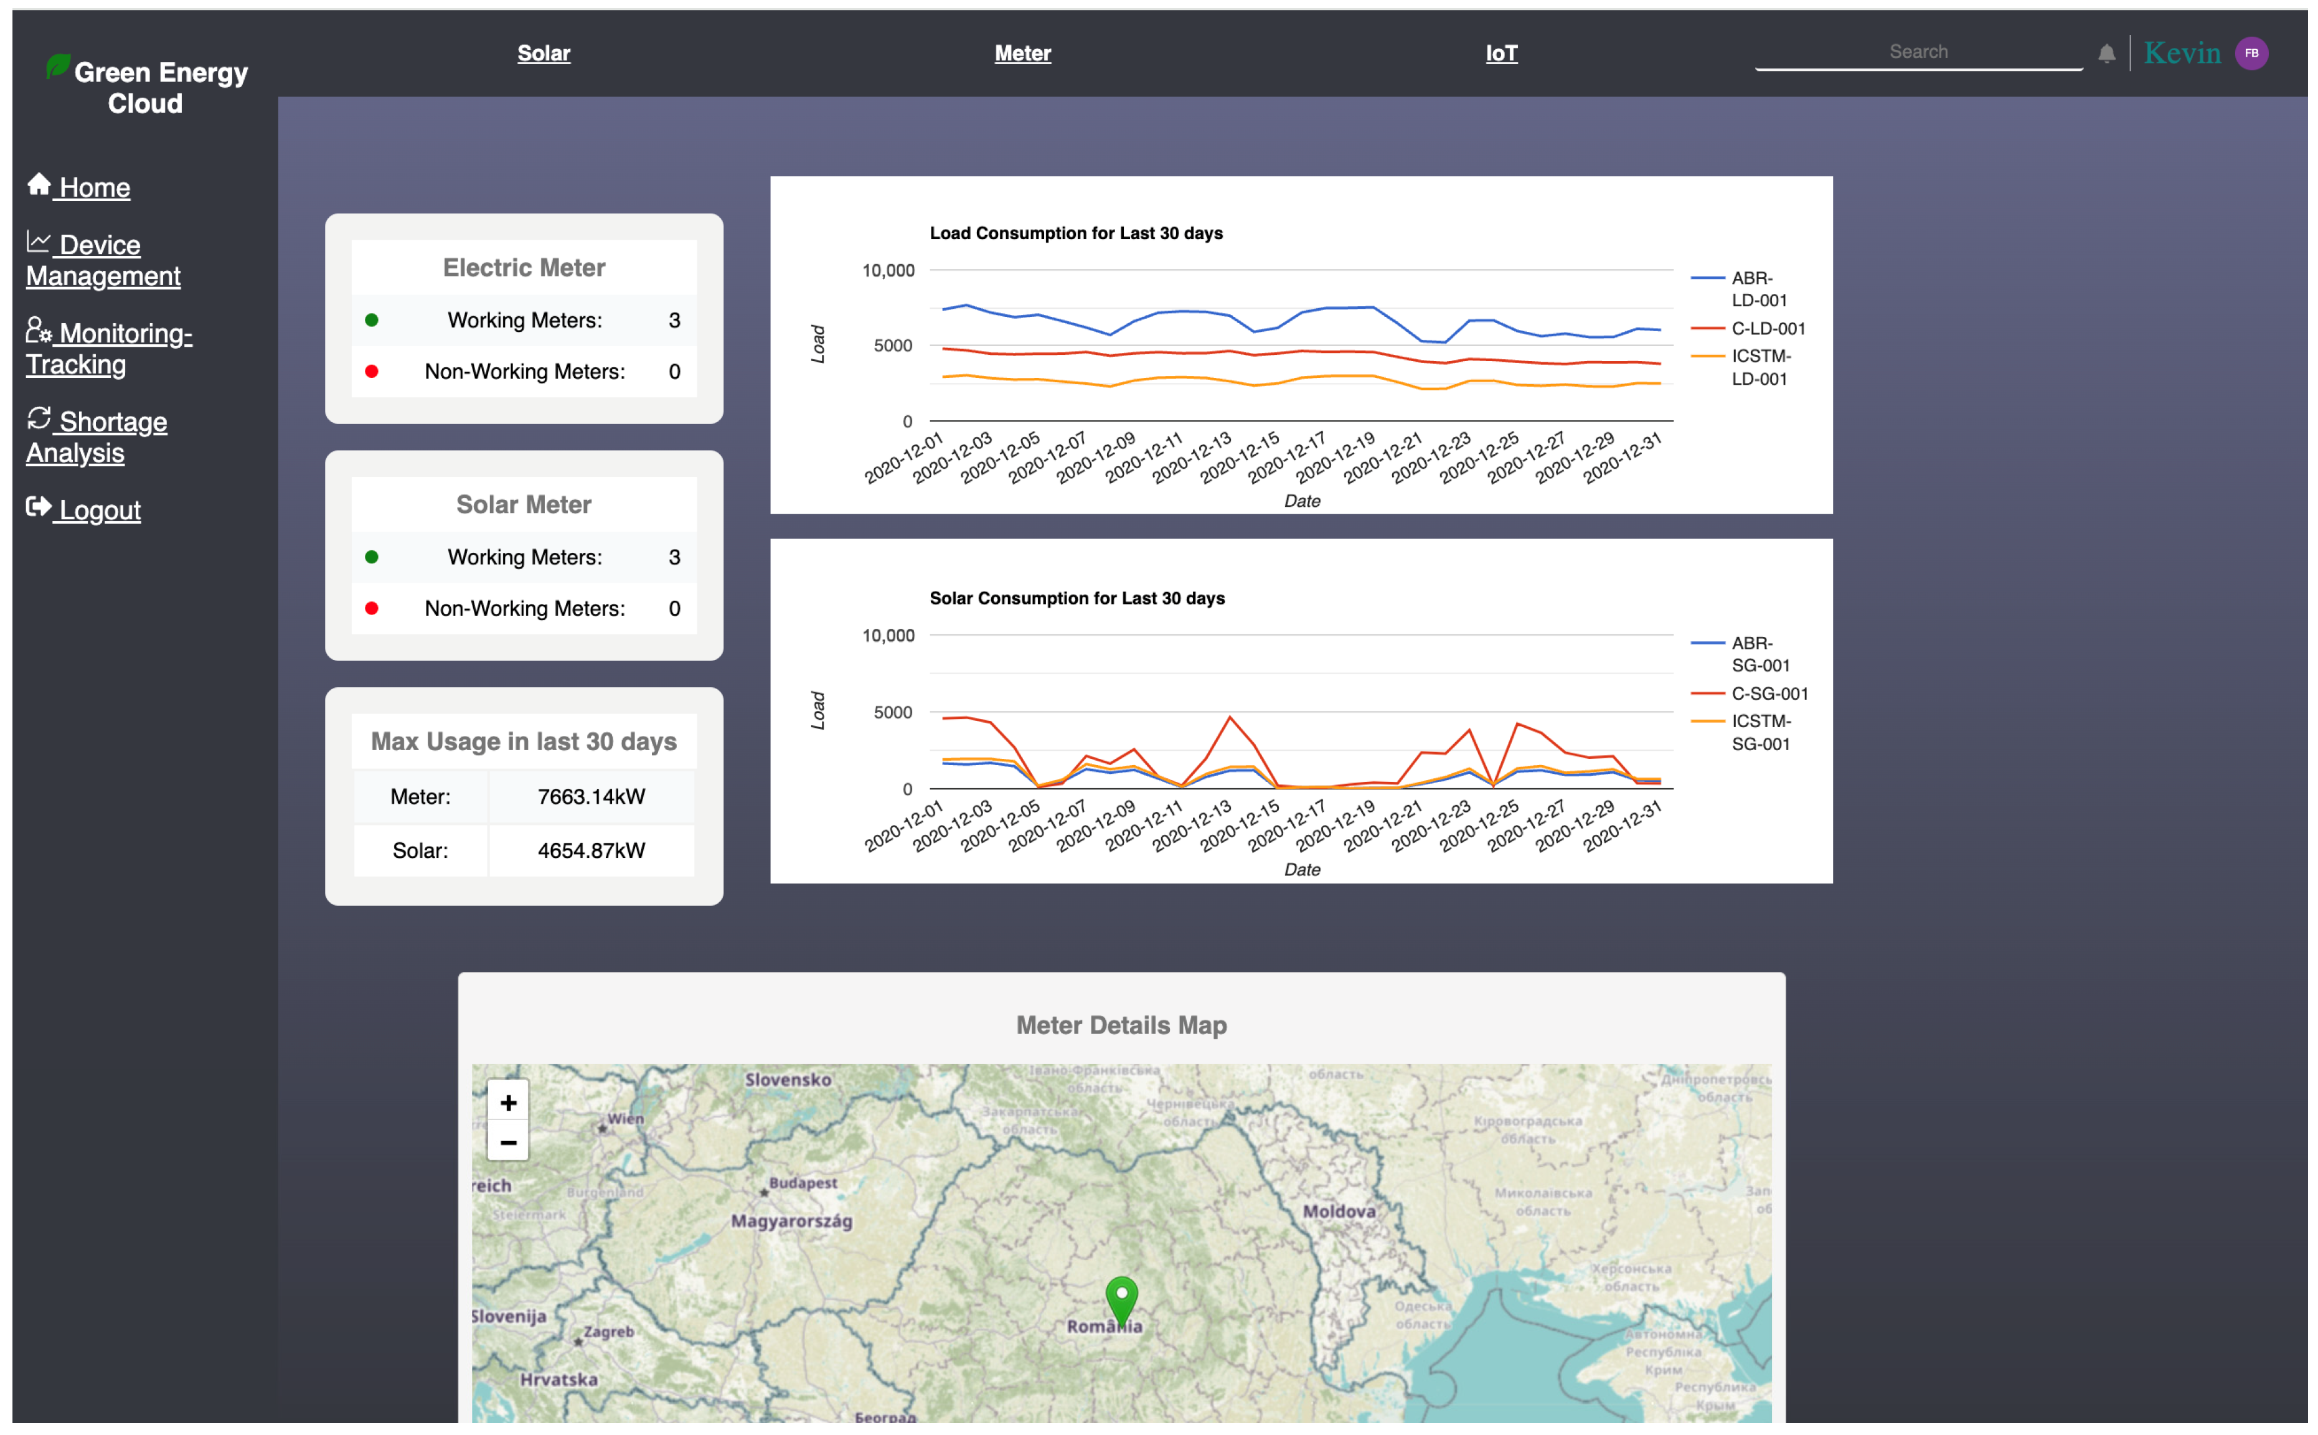The image size is (2318, 1435).
Task: Click the green leaf logo icon
Action: [58, 67]
